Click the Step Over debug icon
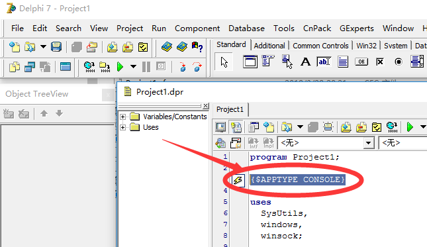 [x=197, y=67]
